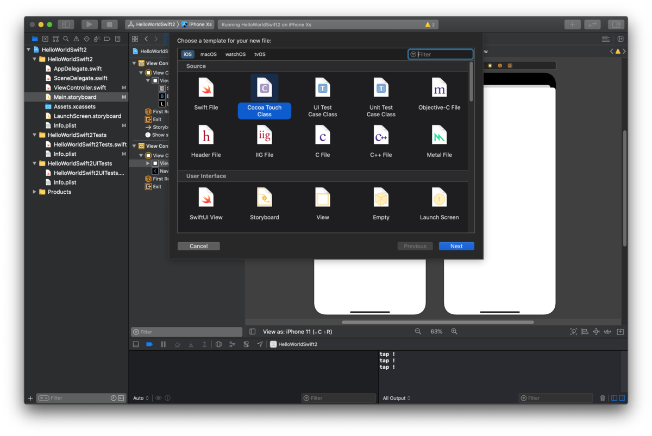The height and width of the screenshot is (436, 652).
Task: Choose the Empty user interface template
Action: [x=381, y=204]
